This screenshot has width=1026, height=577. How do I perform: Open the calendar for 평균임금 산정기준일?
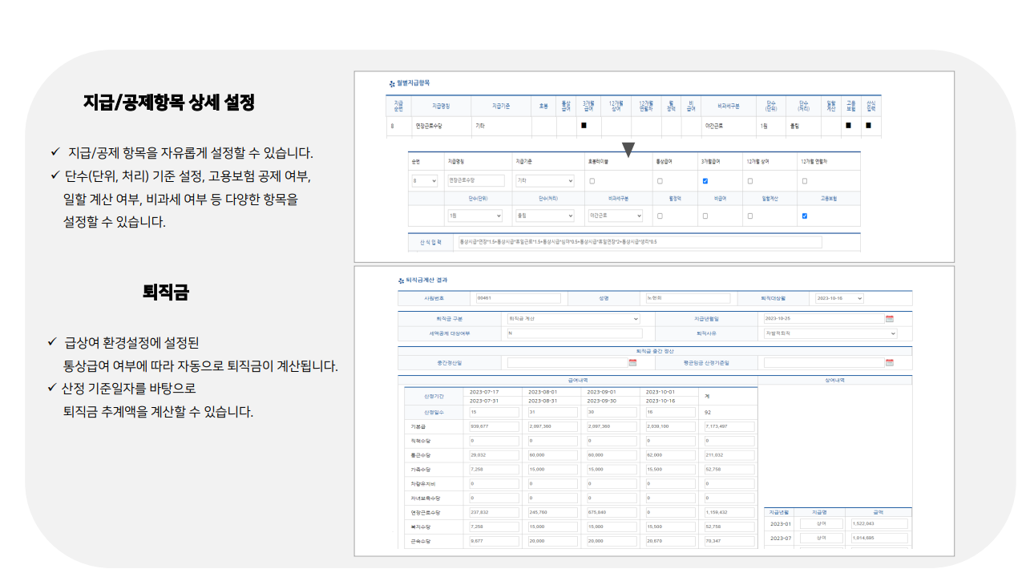point(891,362)
